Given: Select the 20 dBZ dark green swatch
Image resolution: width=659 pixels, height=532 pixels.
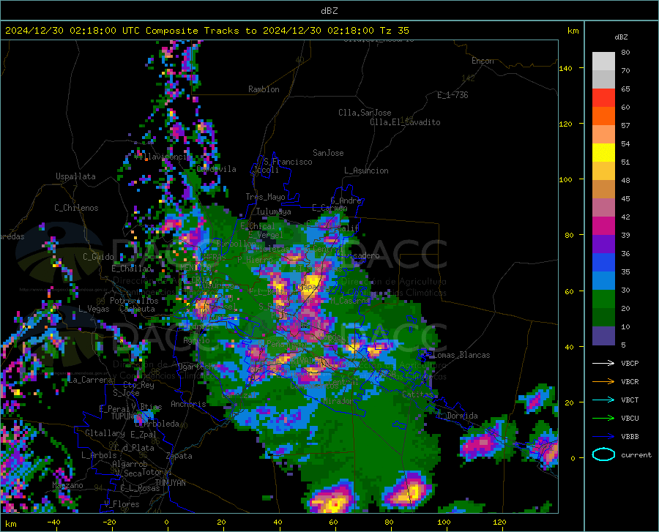Looking at the screenshot, I should 603,318.
